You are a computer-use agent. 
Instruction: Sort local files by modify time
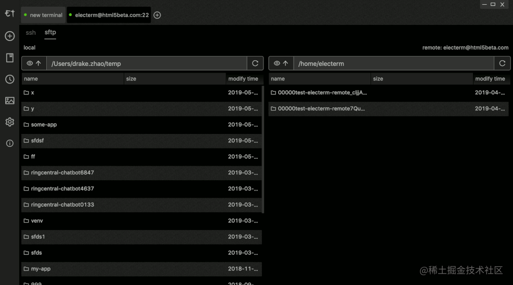[x=243, y=79]
